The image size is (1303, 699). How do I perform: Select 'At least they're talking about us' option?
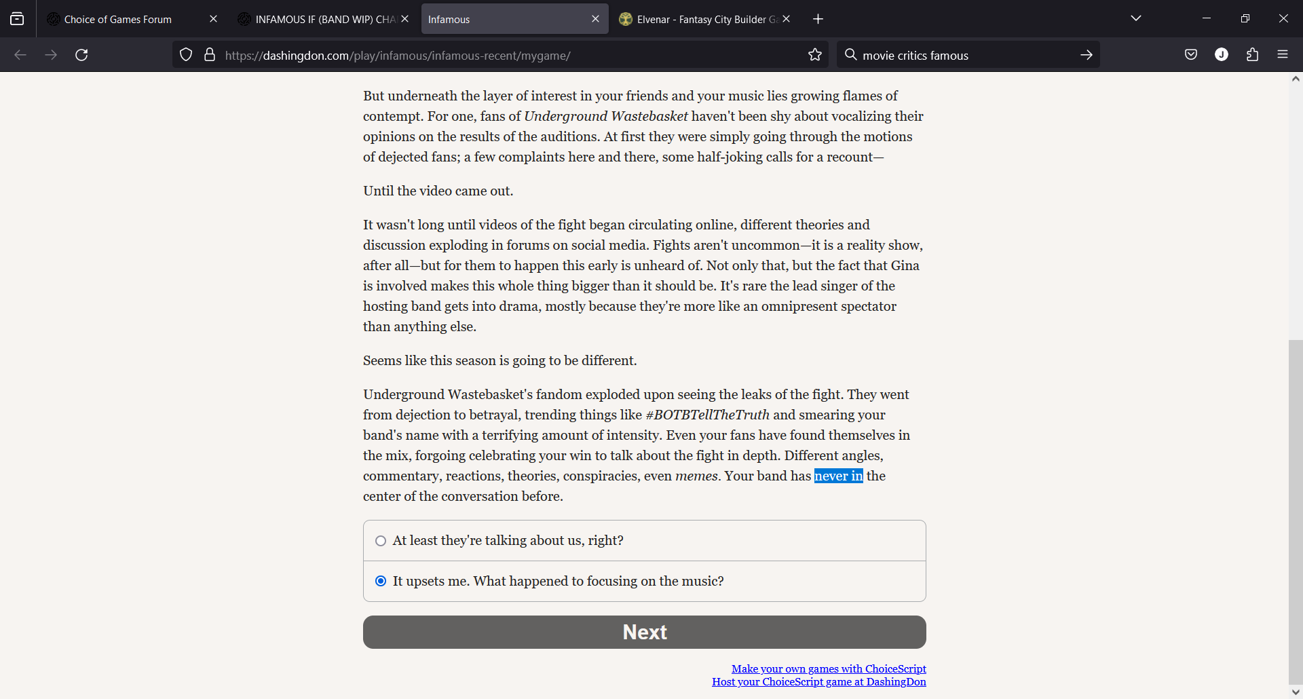pyautogui.click(x=645, y=541)
